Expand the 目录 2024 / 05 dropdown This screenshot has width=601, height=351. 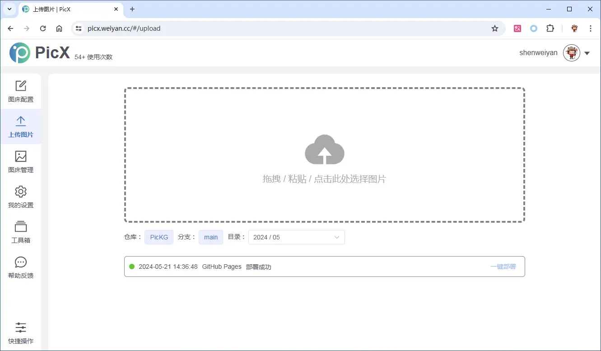[296, 237]
